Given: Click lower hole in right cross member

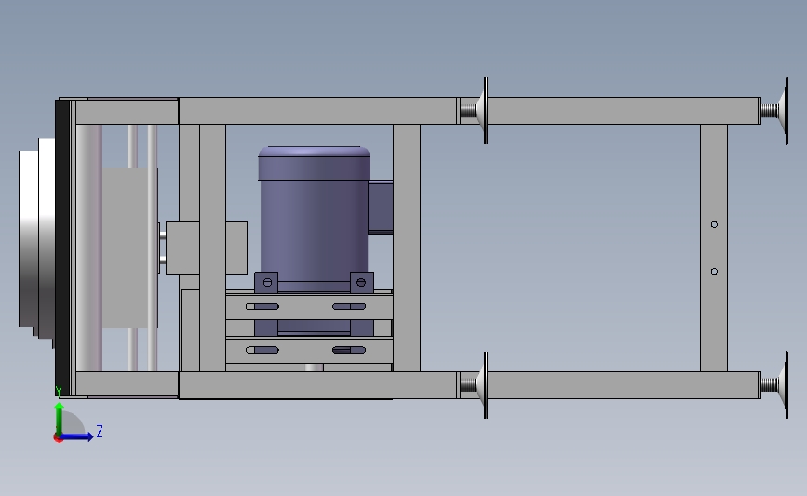Looking at the screenshot, I should 714,271.
